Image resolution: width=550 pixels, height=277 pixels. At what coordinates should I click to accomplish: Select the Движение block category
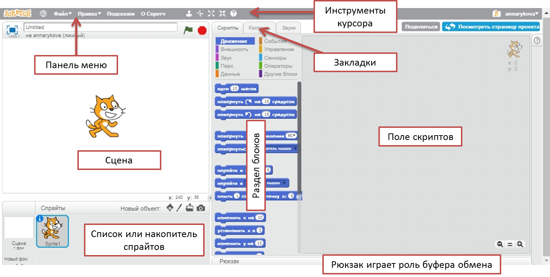click(236, 41)
